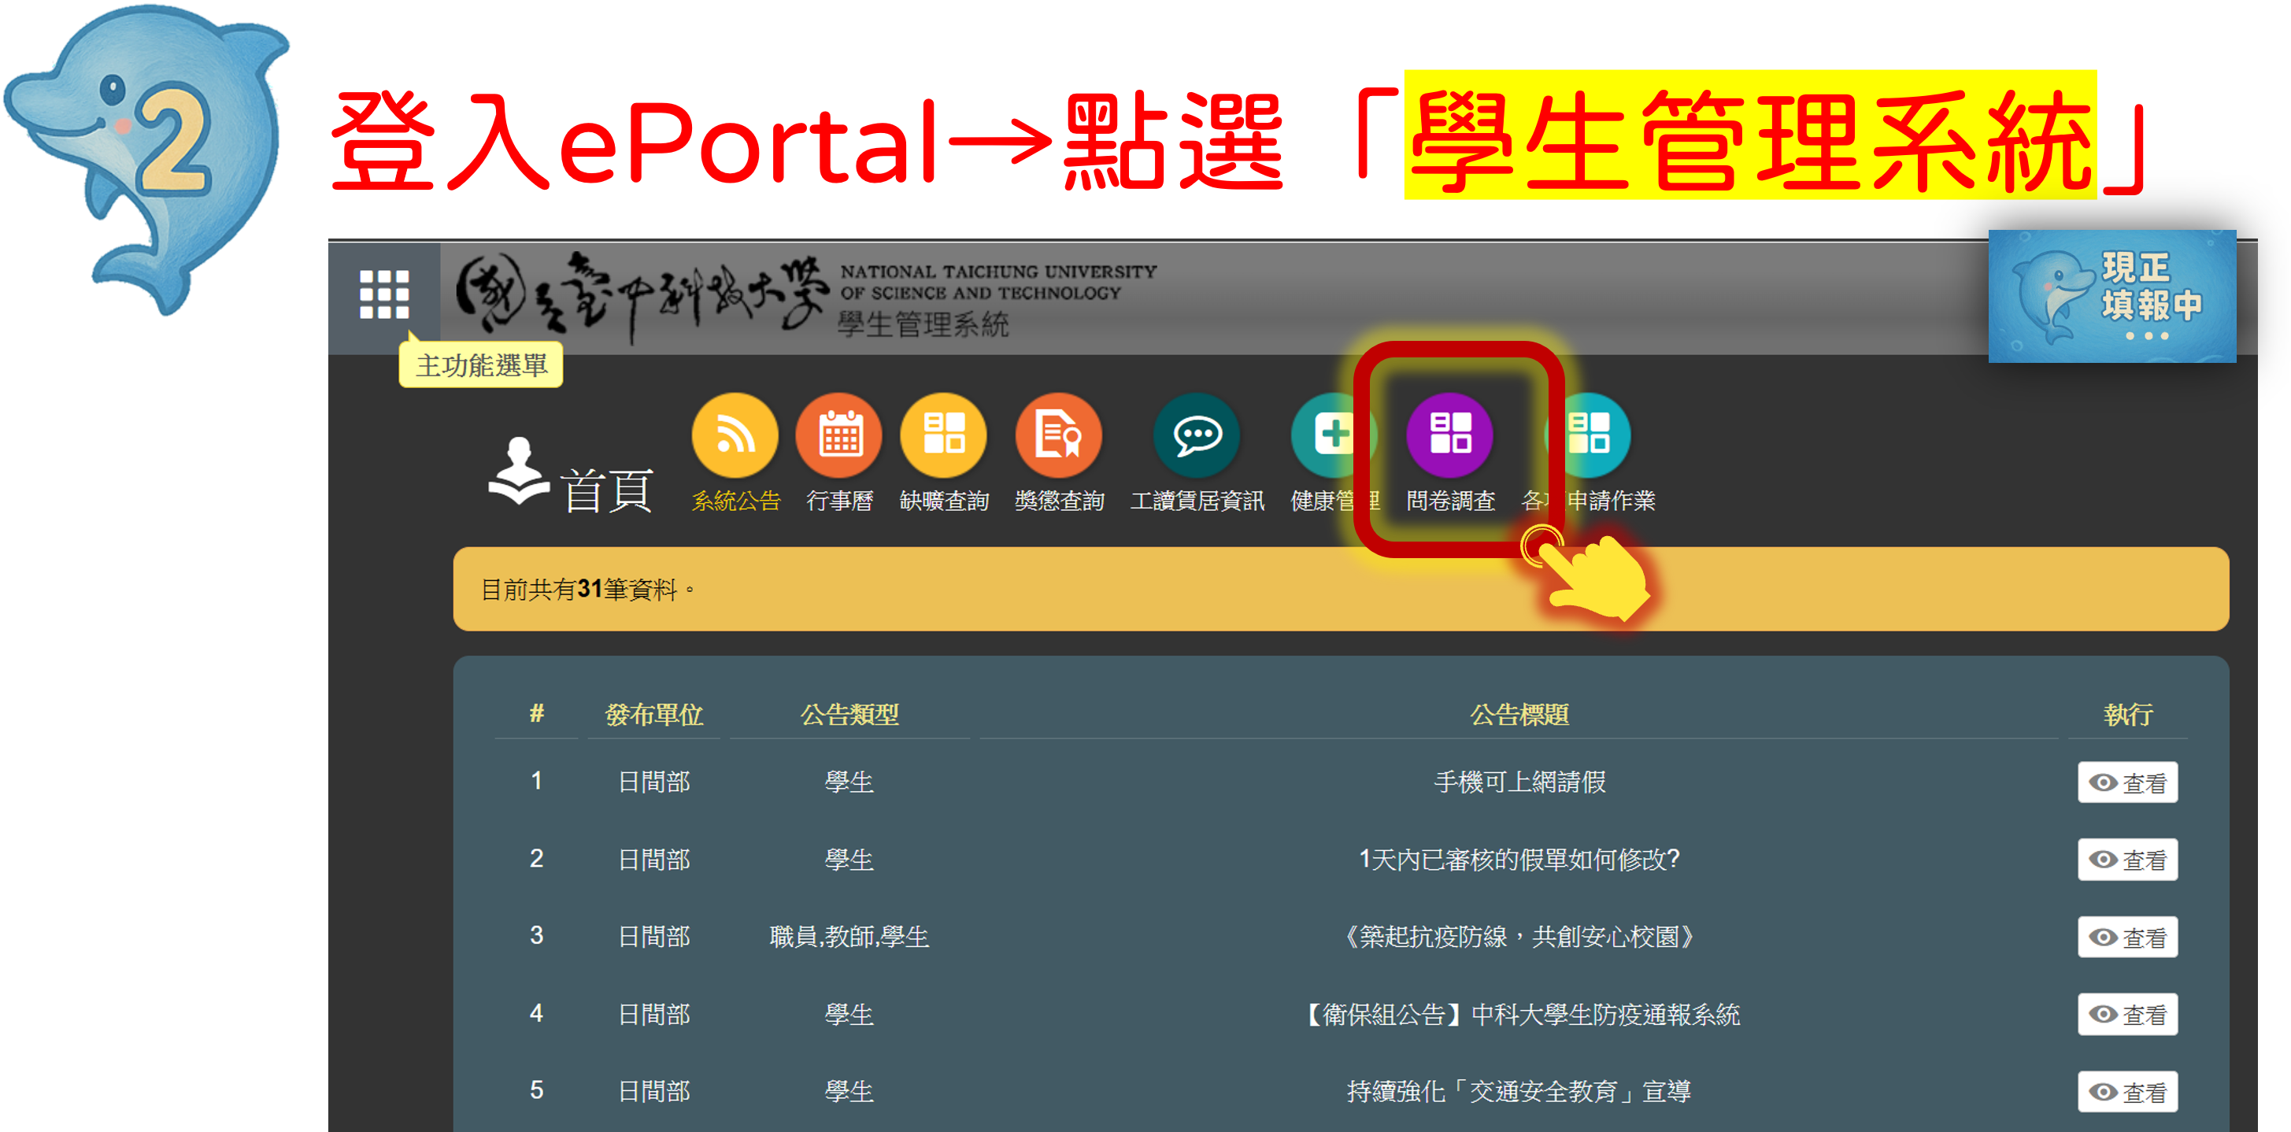Click the 工讀賃居資訊 menu label
The height and width of the screenshot is (1132, 2291).
point(1197,501)
